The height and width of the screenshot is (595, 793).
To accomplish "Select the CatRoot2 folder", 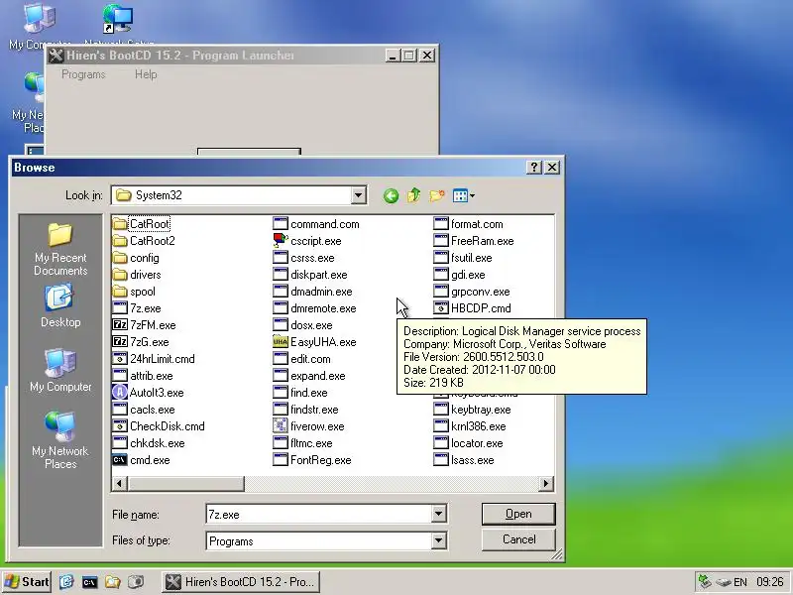I will pos(145,241).
